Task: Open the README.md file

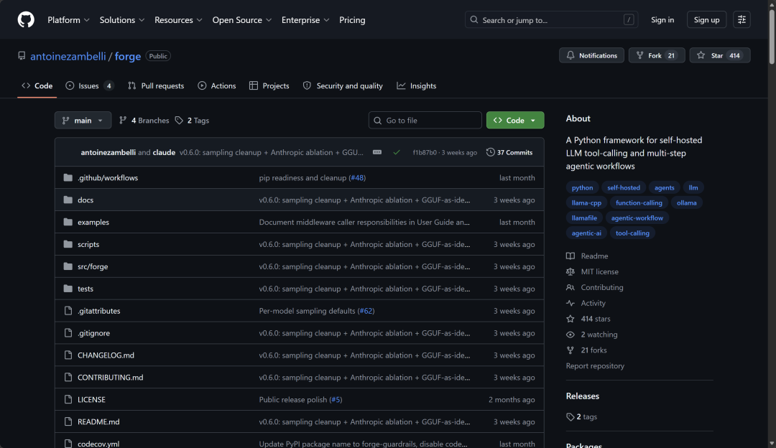Action: click(98, 421)
